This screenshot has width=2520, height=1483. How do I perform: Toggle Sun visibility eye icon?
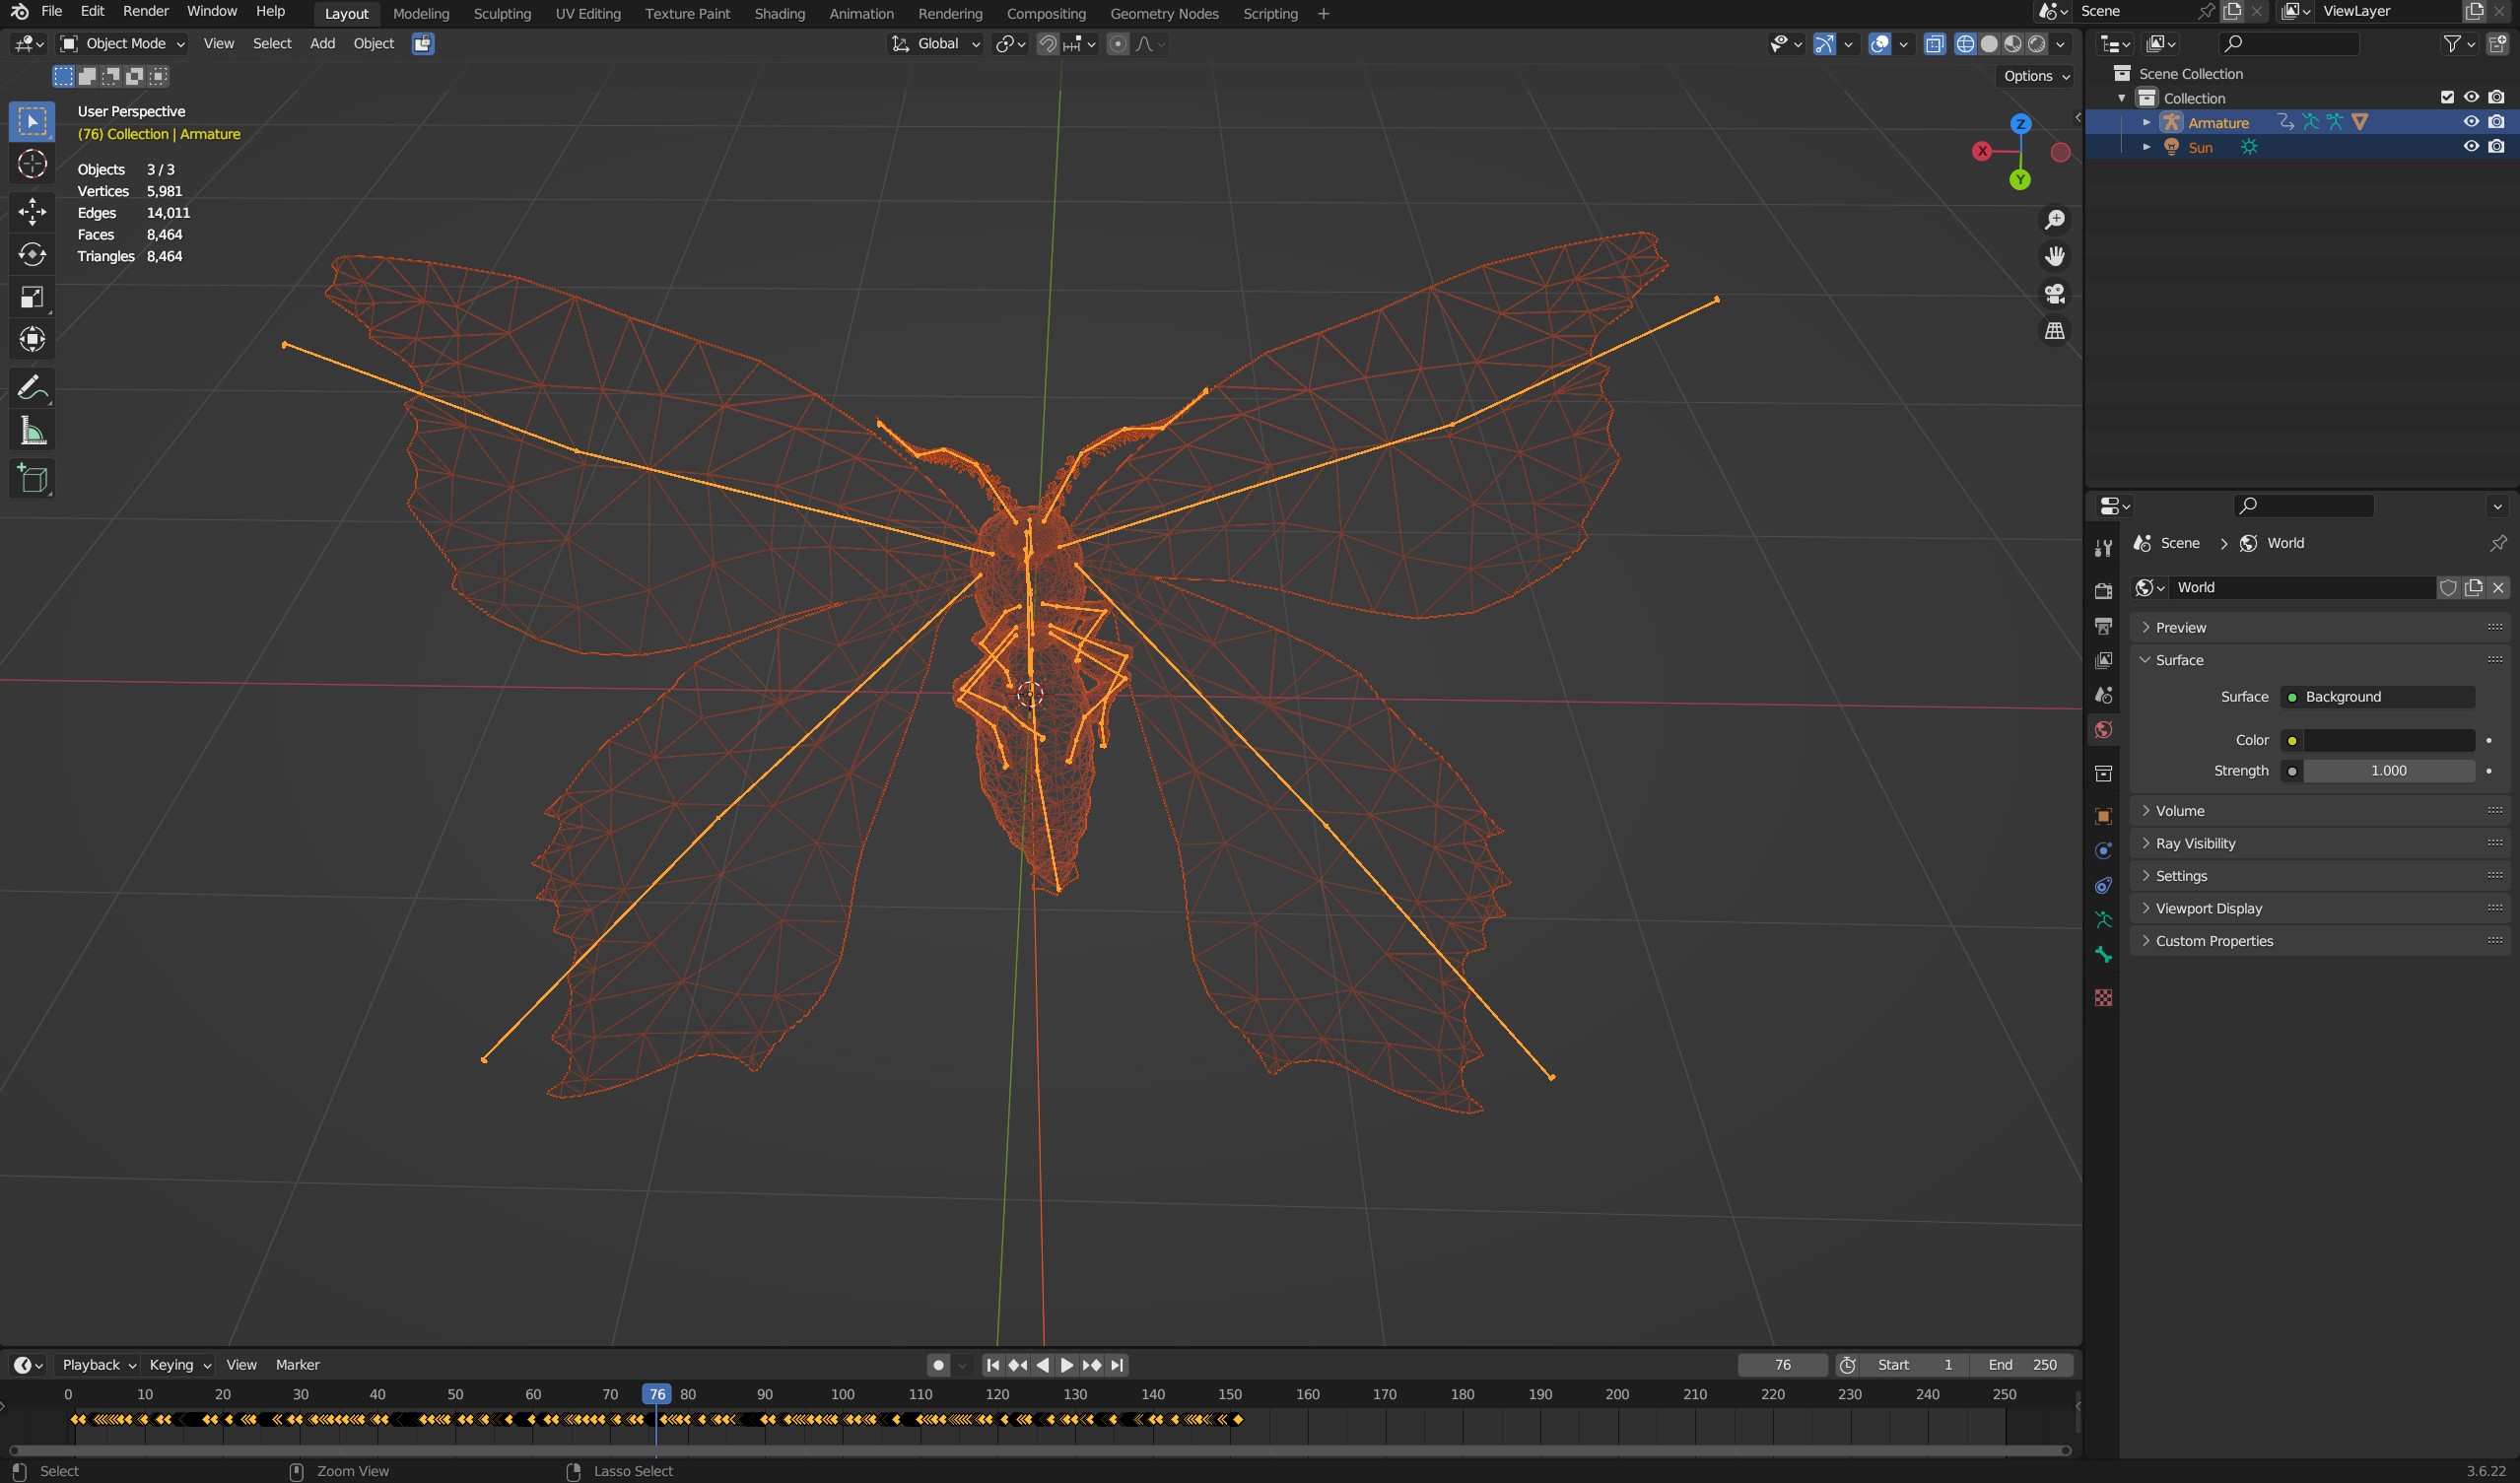point(2471,147)
